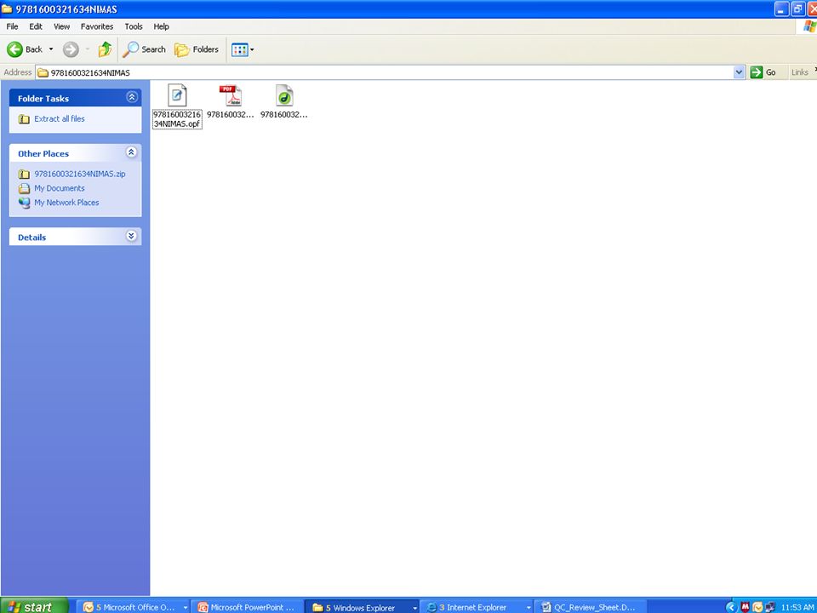
Task: Open My Documents link
Action: pyautogui.click(x=60, y=188)
